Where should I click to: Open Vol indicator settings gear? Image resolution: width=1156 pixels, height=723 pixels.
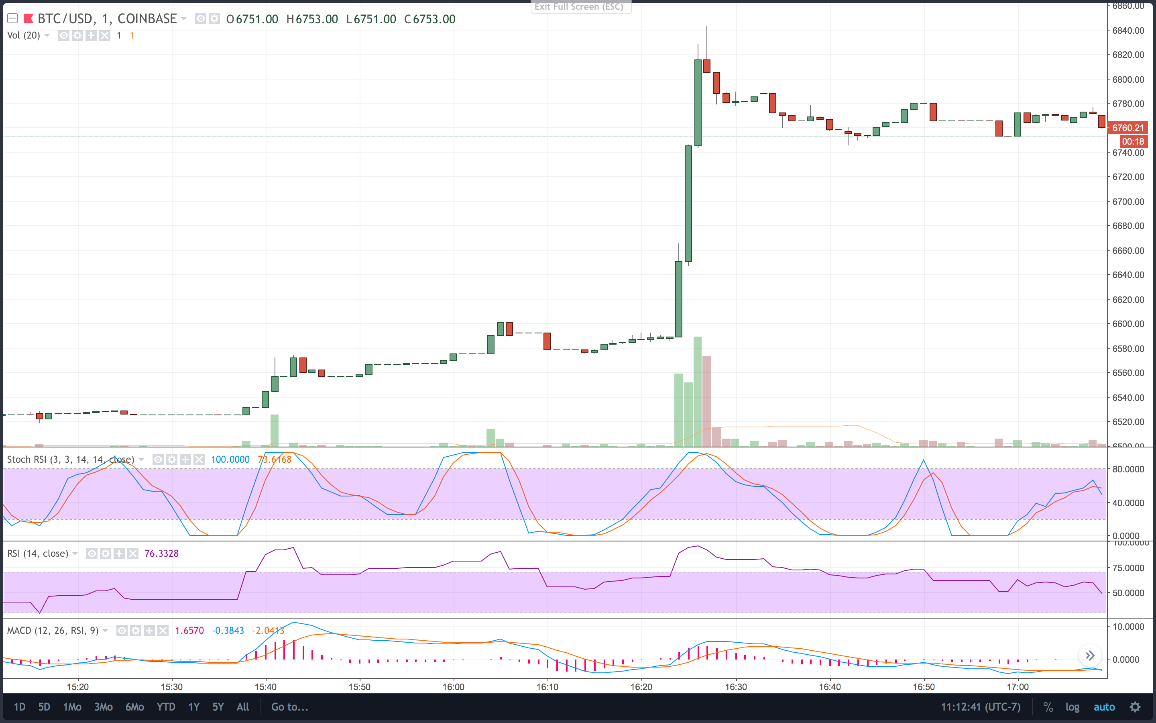[x=77, y=35]
